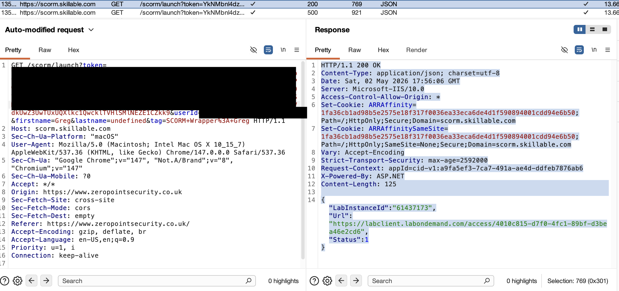The height and width of the screenshot is (291, 619).
Task: Click the 'Referer' header line in the request
Action: pyautogui.click(x=100, y=224)
